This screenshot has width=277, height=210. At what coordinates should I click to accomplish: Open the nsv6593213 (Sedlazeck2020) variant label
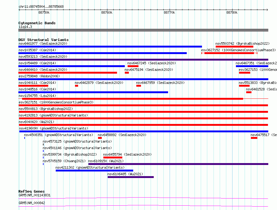[43, 57]
